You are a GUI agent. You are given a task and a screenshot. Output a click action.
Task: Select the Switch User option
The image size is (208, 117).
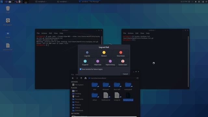pyautogui.click(x=123, y=62)
